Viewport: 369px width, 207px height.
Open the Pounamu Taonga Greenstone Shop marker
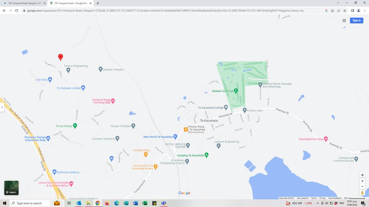48,138
